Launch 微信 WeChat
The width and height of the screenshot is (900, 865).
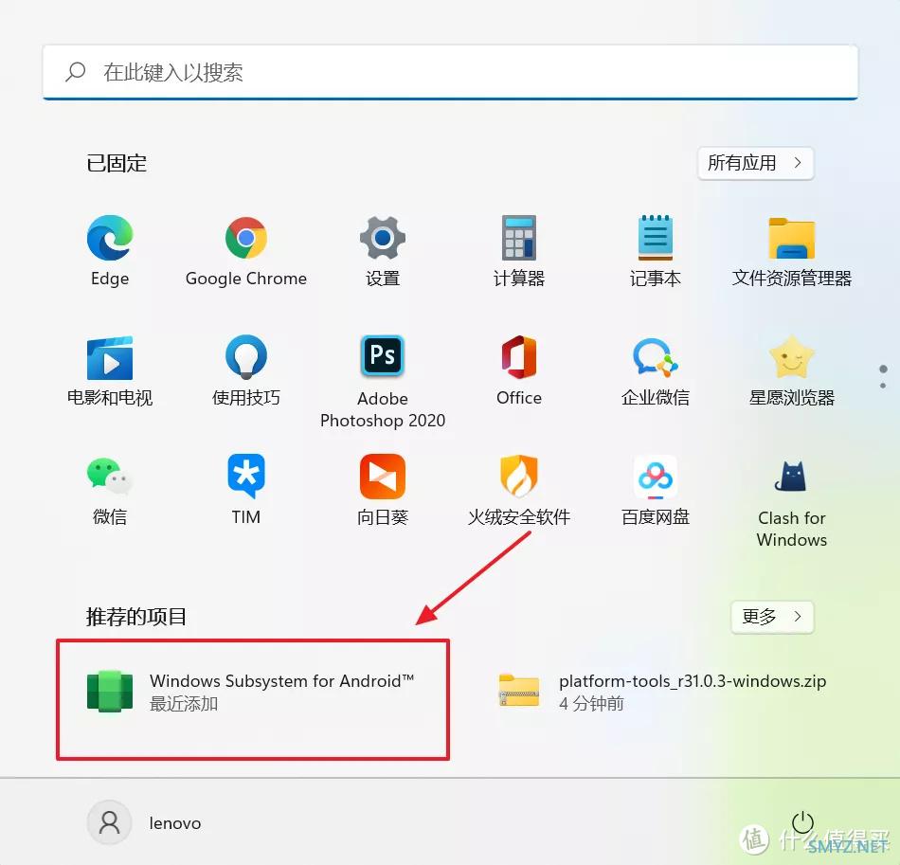click(x=110, y=490)
